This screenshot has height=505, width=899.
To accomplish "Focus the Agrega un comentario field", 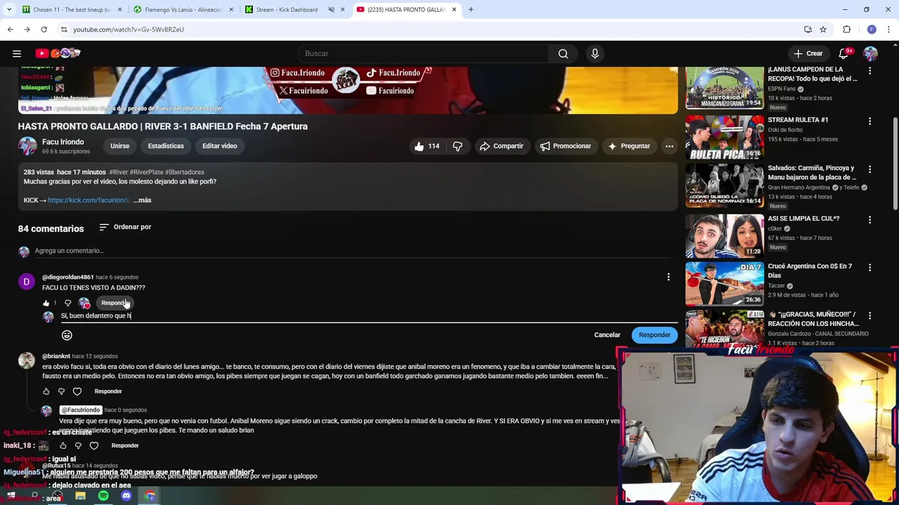I will (353, 251).
